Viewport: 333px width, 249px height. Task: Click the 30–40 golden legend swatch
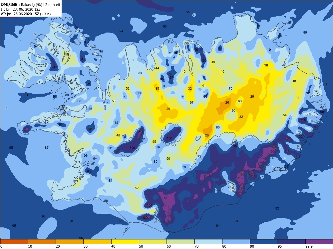98,242
